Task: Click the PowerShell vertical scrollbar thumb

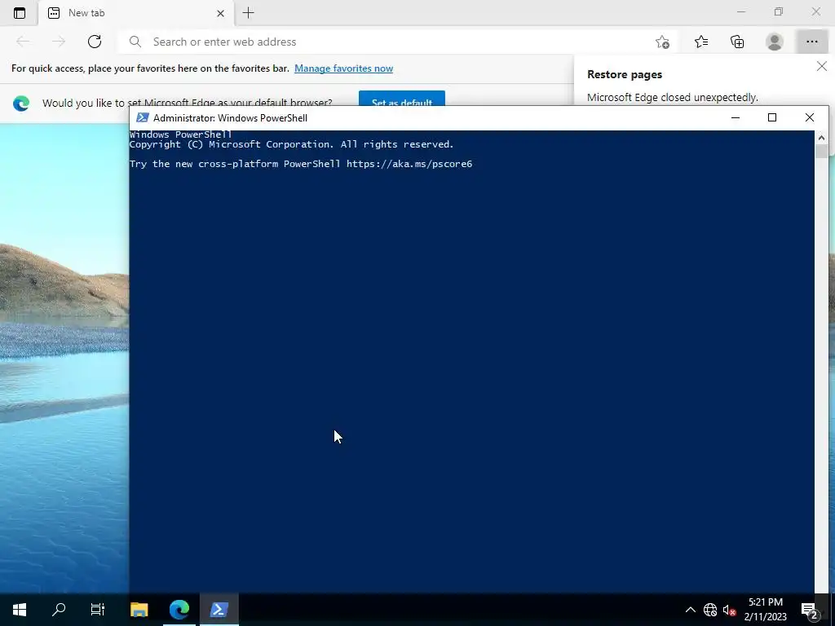Action: [821, 151]
